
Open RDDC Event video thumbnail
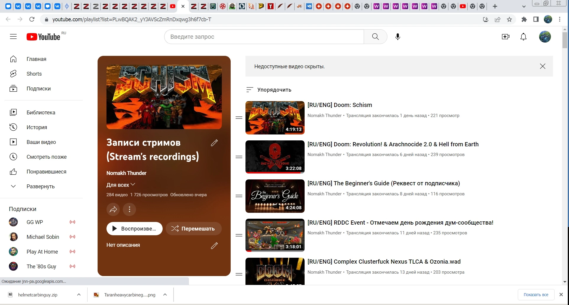click(275, 235)
